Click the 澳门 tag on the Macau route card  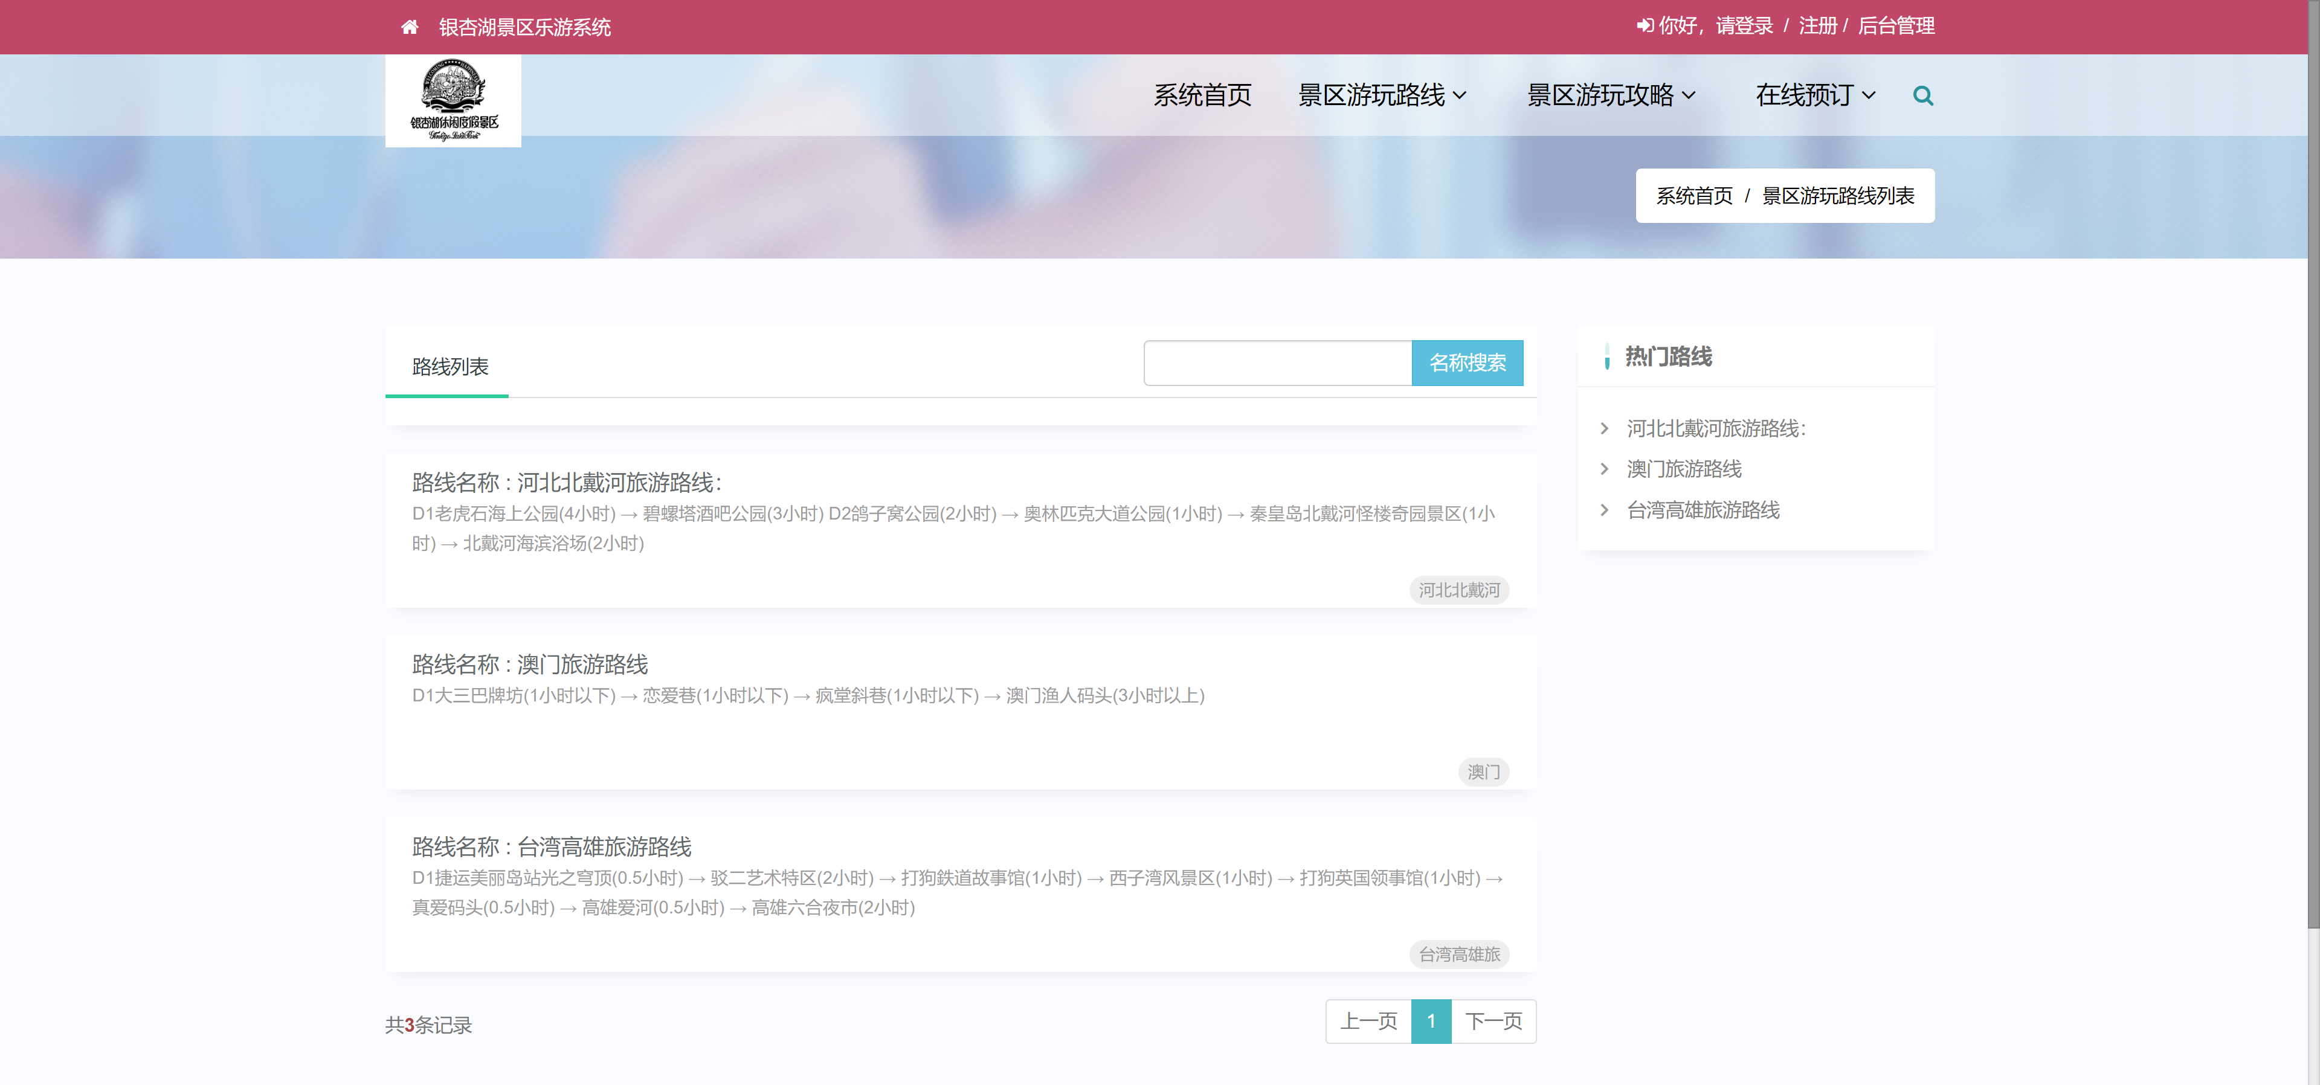1483,771
